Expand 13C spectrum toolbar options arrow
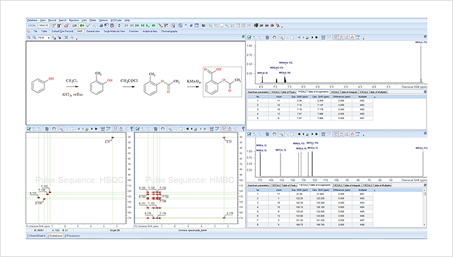 (x=364, y=135)
